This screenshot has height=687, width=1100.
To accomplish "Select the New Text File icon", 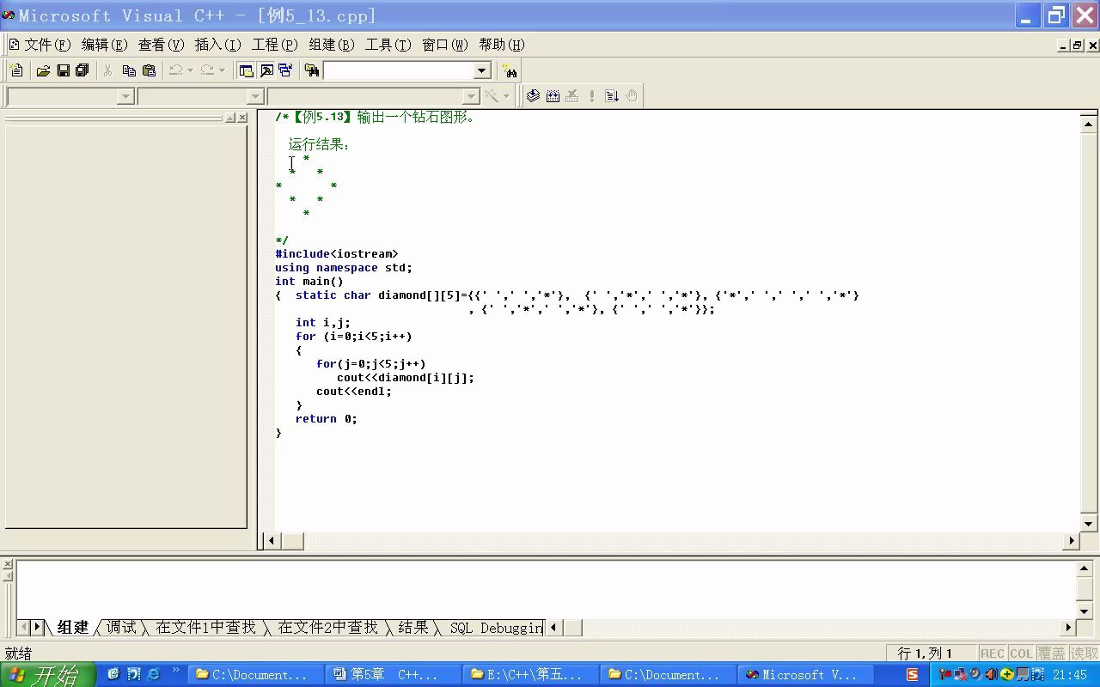I will (15, 70).
